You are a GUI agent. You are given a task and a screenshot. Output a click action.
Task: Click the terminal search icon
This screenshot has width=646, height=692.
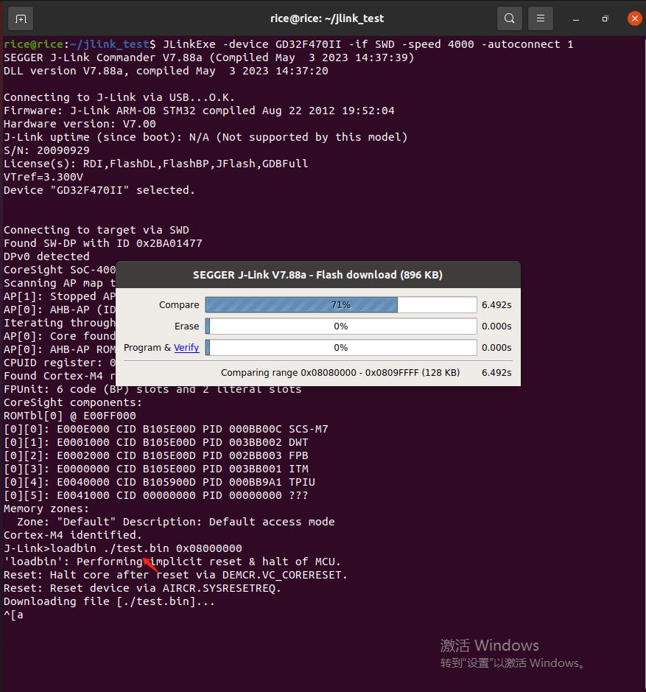(x=509, y=18)
